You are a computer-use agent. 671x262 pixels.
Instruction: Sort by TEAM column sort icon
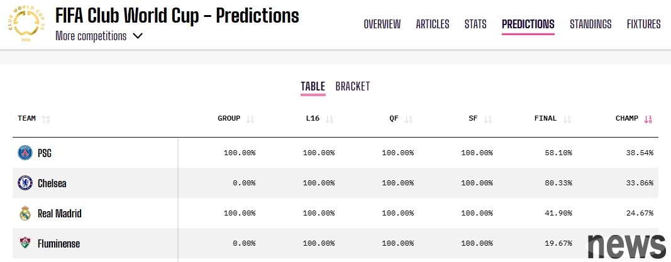point(46,119)
